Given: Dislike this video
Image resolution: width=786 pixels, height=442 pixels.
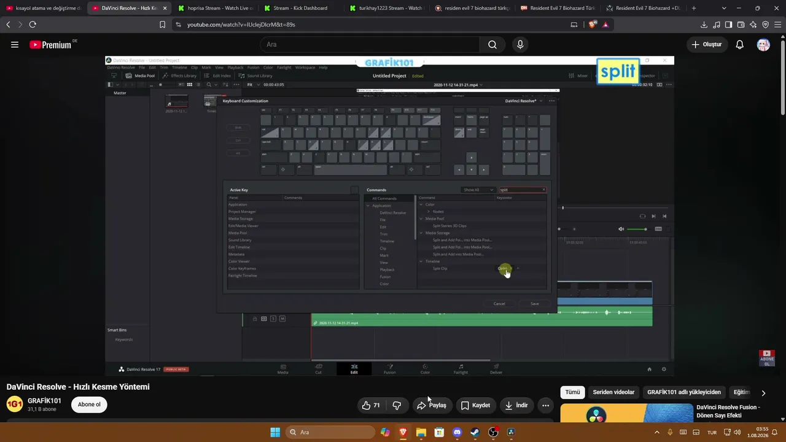Looking at the screenshot, I should 397,405.
